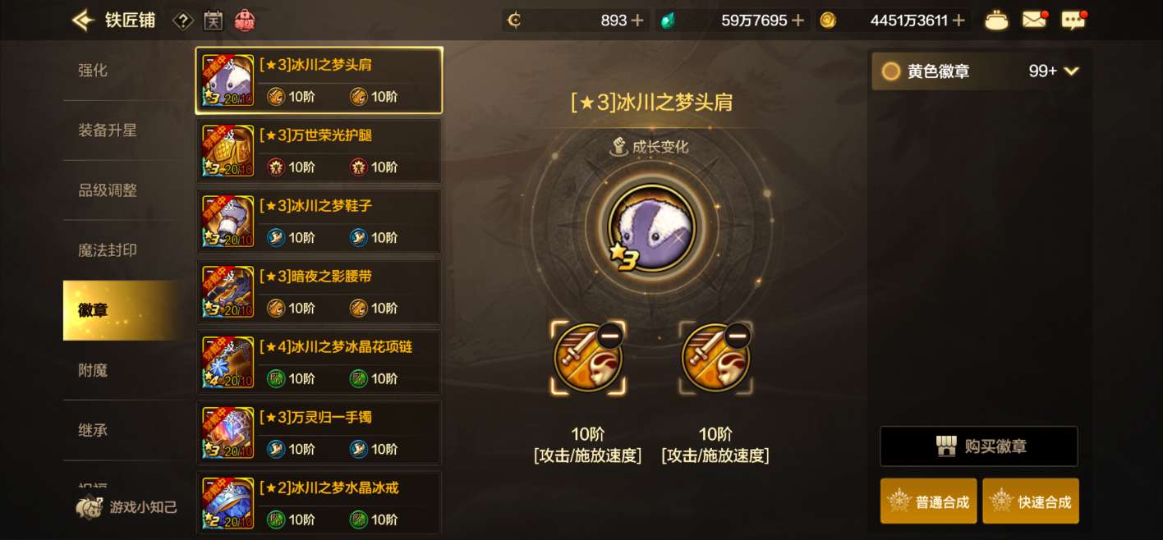Go back using the arrow beside 铁匠铺
Viewport: 1163px width, 540px height.
coord(83,21)
